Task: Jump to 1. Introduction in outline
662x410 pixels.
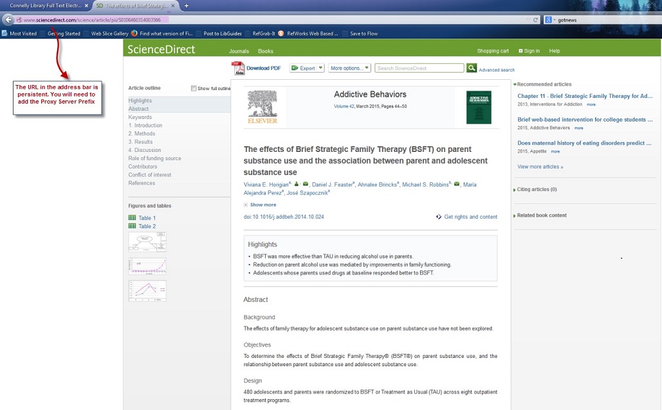Action: tap(145, 126)
